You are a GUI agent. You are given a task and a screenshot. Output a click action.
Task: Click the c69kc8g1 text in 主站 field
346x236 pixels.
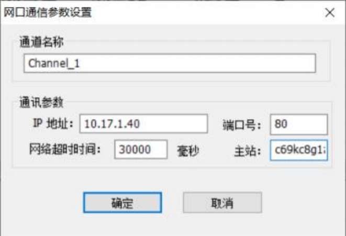point(300,150)
